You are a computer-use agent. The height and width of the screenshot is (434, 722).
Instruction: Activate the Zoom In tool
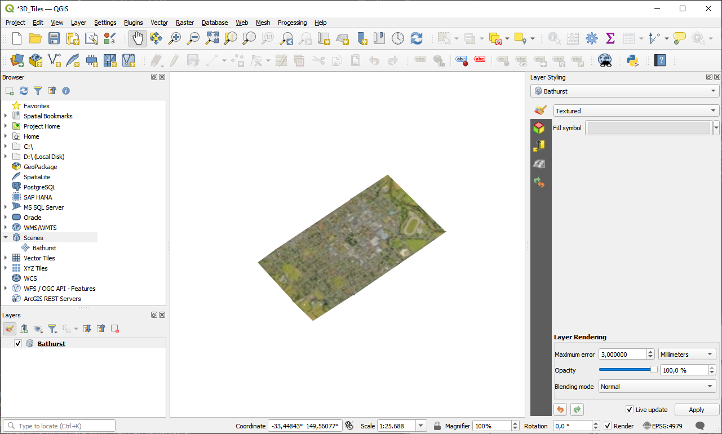coord(175,39)
